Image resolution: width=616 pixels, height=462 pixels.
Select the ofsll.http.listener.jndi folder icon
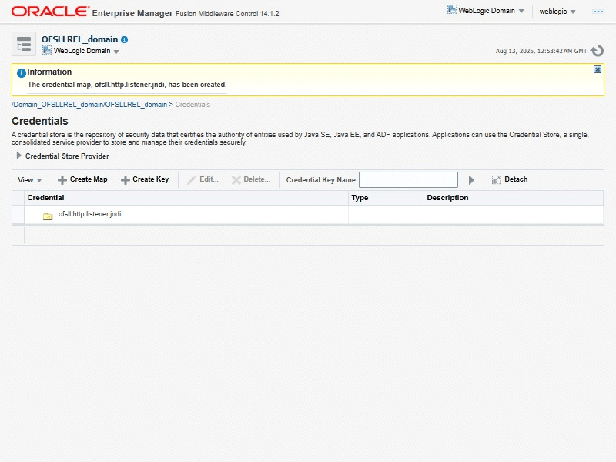48,216
